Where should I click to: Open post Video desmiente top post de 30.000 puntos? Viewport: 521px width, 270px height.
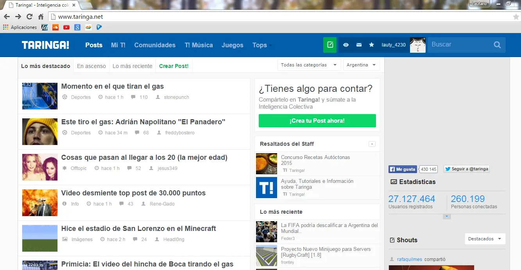[x=133, y=193]
